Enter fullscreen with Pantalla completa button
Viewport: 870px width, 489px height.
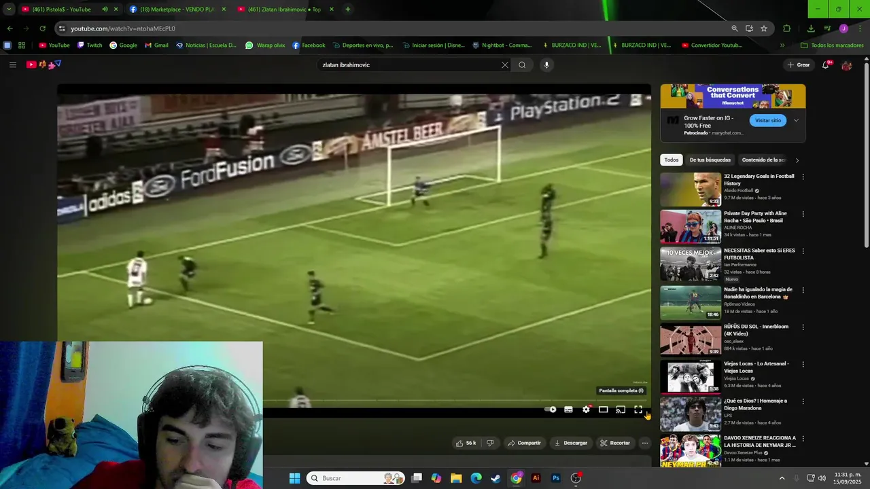pyautogui.click(x=638, y=410)
